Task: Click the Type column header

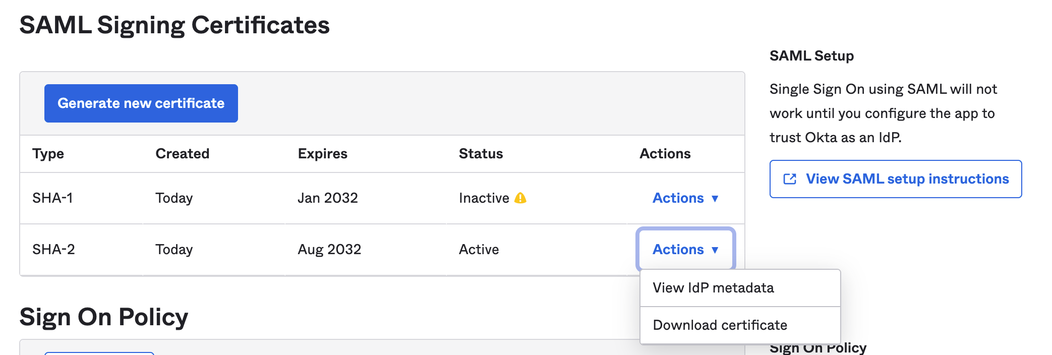Action: click(48, 154)
